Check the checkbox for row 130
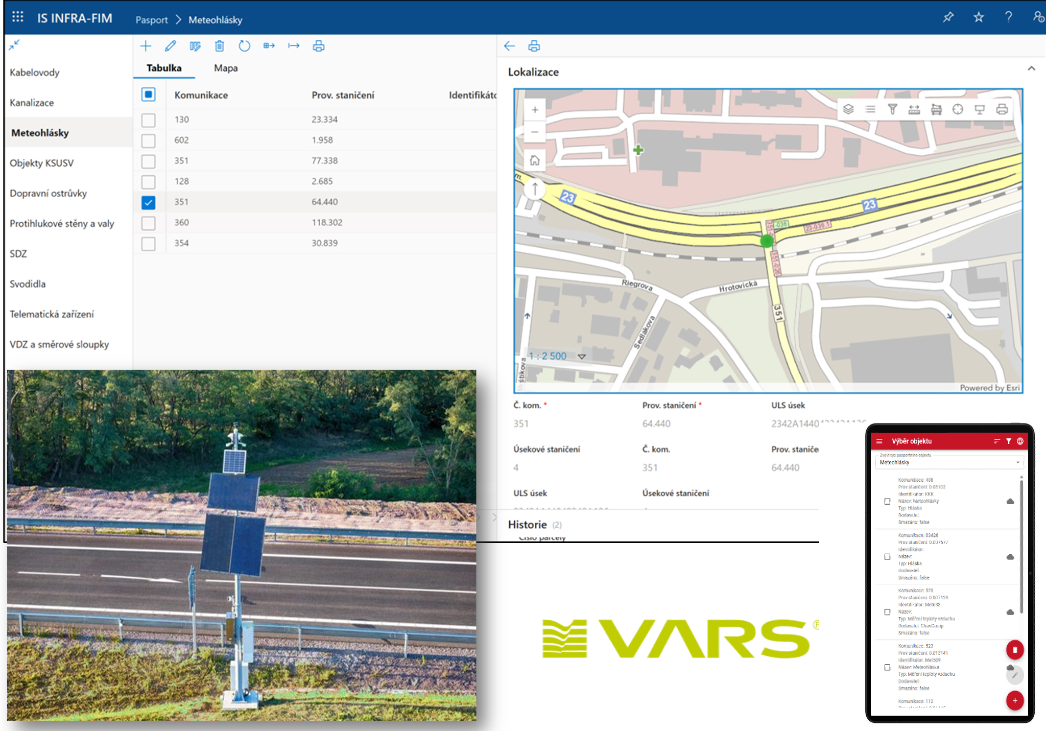 [x=149, y=120]
